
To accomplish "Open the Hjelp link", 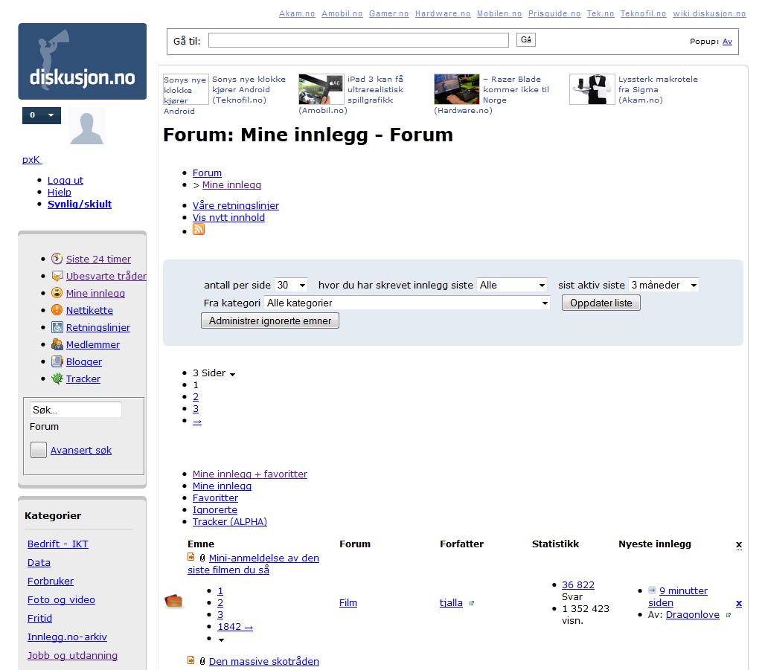I will click(x=60, y=193).
